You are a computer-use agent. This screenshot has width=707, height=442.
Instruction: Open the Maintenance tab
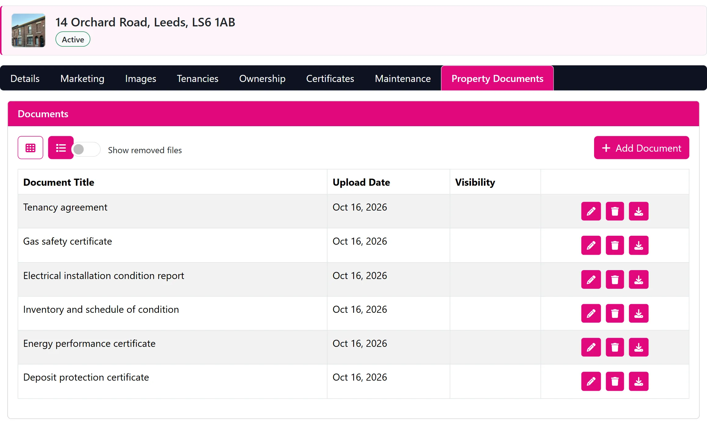(x=403, y=79)
